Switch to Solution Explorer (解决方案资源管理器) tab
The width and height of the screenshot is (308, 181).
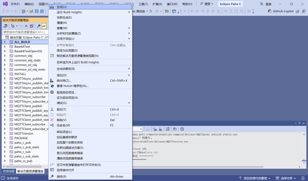(30, 171)
